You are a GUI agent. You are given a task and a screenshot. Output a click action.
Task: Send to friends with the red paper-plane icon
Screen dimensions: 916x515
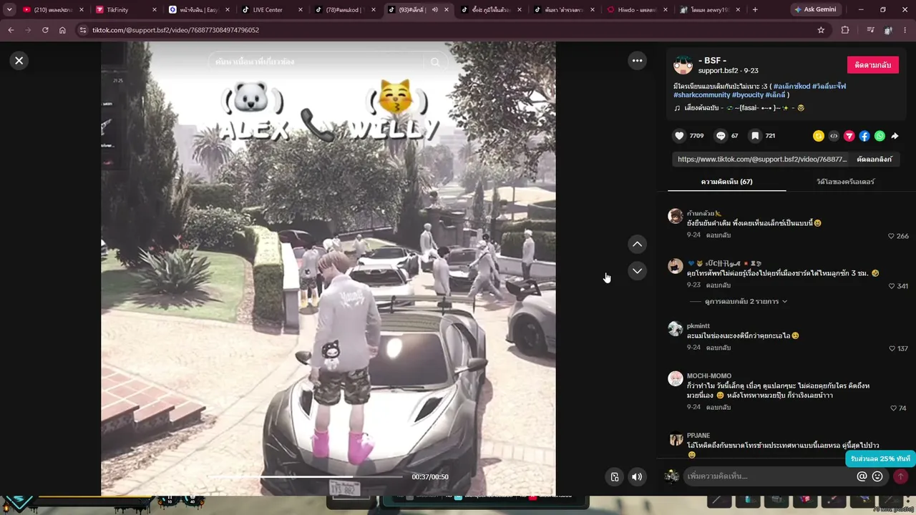pos(849,136)
